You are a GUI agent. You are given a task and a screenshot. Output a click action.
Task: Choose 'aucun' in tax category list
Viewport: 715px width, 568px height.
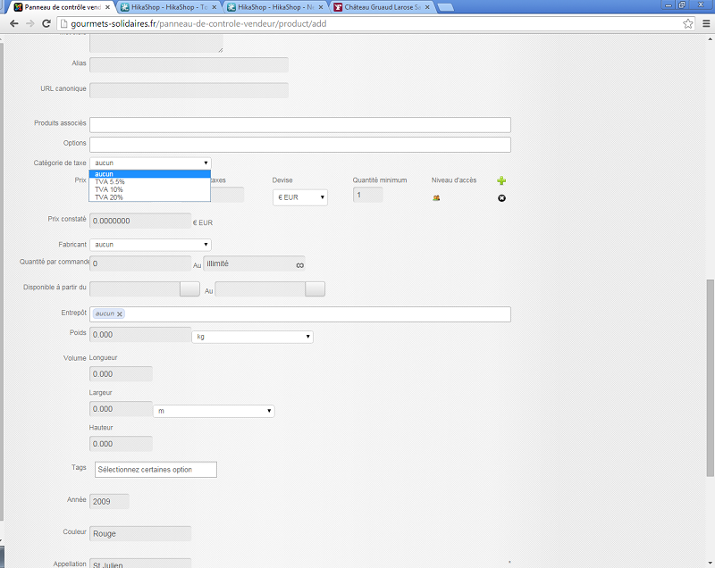tap(149, 174)
